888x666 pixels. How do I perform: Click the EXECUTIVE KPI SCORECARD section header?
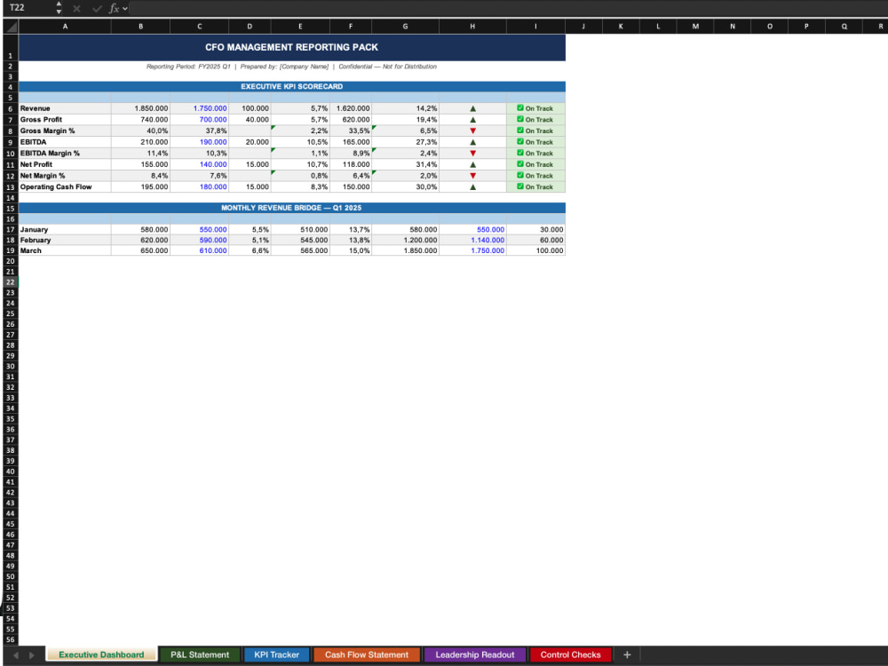291,87
